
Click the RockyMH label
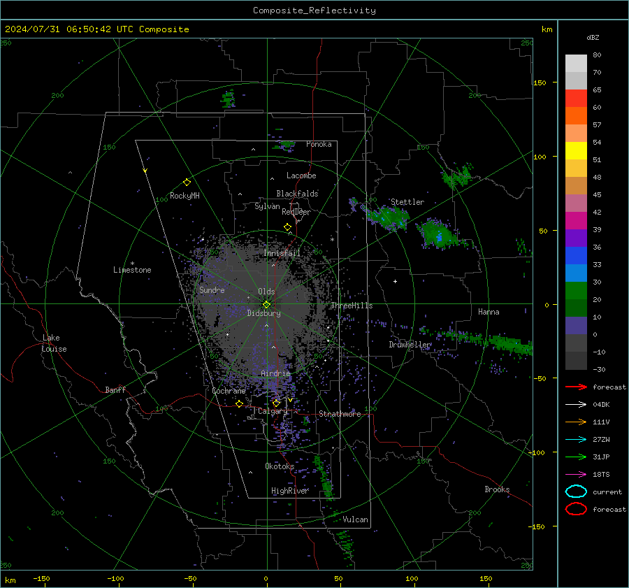[185, 196]
